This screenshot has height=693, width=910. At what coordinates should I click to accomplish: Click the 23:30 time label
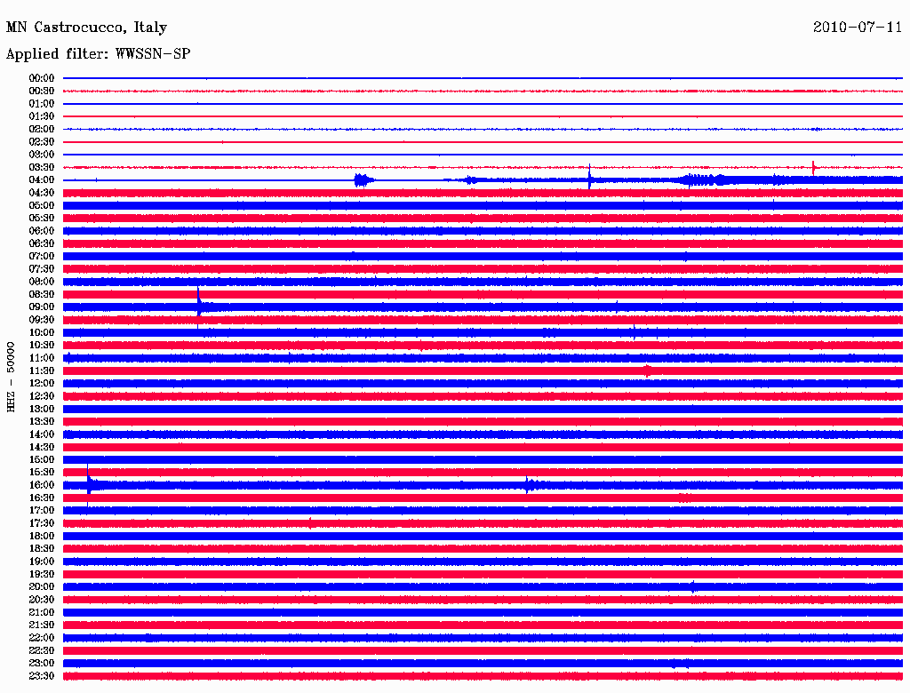[42, 675]
